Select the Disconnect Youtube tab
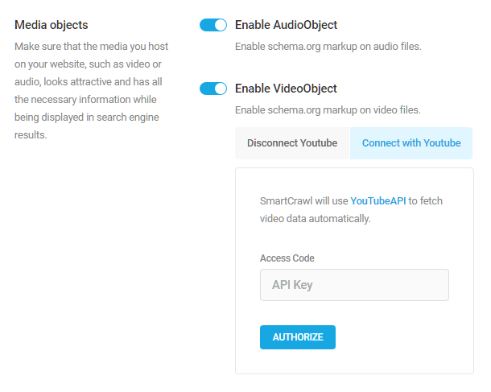This screenshot has height=392, width=491. coord(292,143)
